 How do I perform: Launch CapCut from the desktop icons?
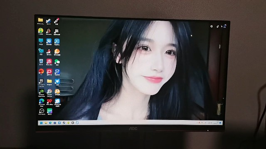(57, 31)
